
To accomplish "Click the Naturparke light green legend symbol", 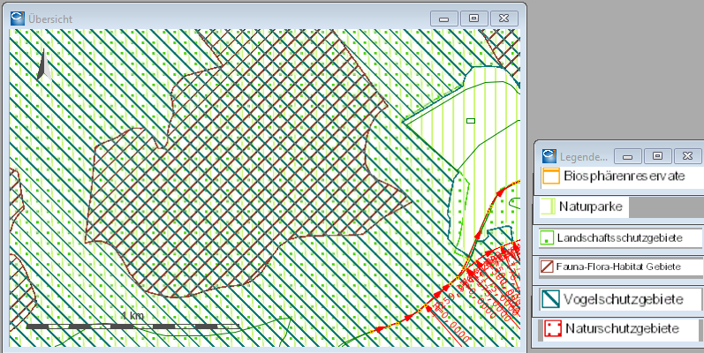I will pos(548,207).
